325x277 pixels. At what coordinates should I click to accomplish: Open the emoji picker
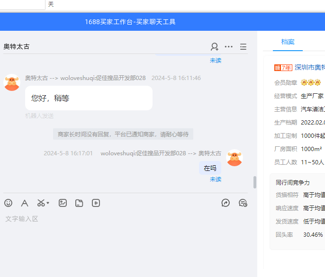point(9,203)
